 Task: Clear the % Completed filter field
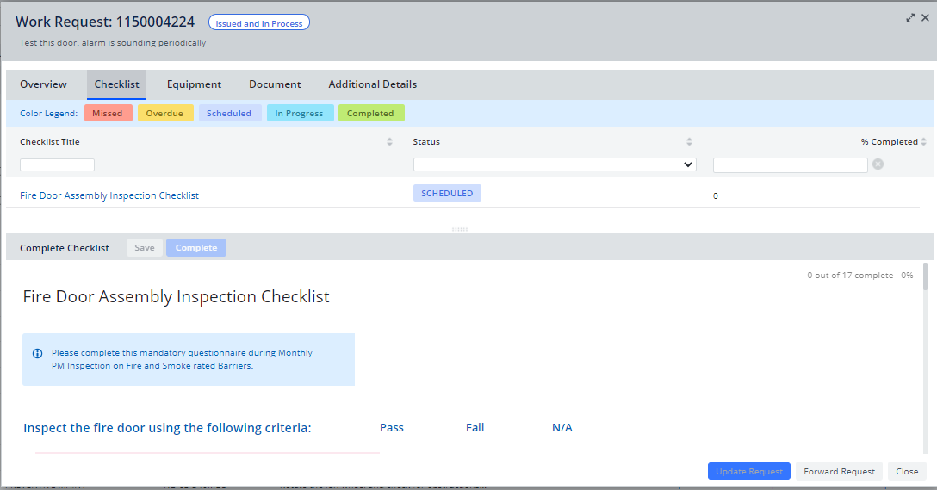coord(878,164)
